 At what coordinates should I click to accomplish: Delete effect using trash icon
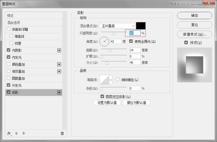tap(62, 133)
